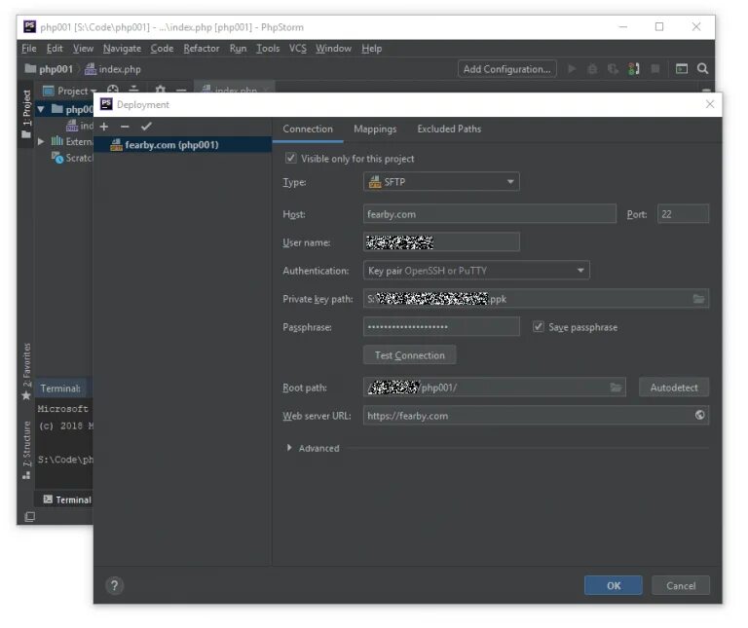Switch to the Connection tab
Image resolution: width=748 pixels, height=628 pixels.
point(308,129)
